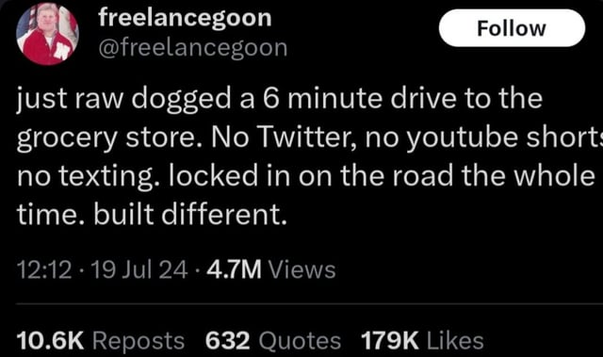Open the @freelancegoon handle link
The width and height of the screenshot is (603, 357).
tap(193, 48)
